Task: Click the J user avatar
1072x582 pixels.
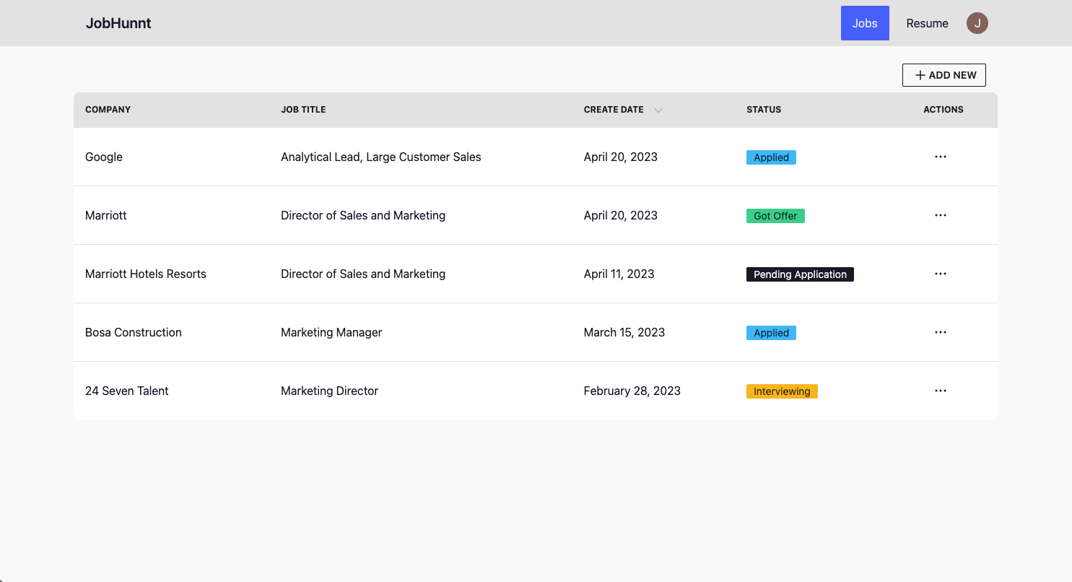Action: [977, 23]
